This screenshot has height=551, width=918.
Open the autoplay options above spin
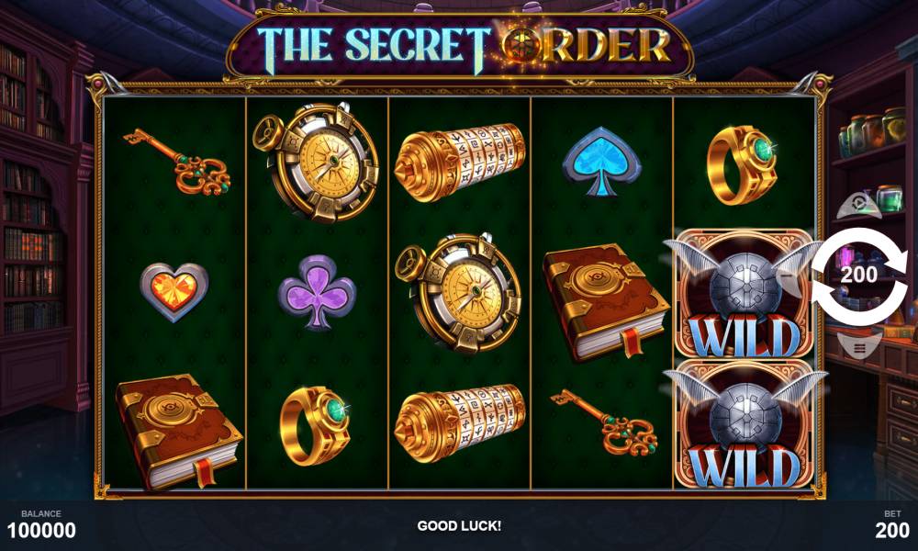pyautogui.click(x=858, y=205)
